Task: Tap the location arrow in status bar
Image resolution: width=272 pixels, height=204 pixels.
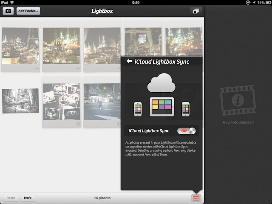Action: (254, 3)
